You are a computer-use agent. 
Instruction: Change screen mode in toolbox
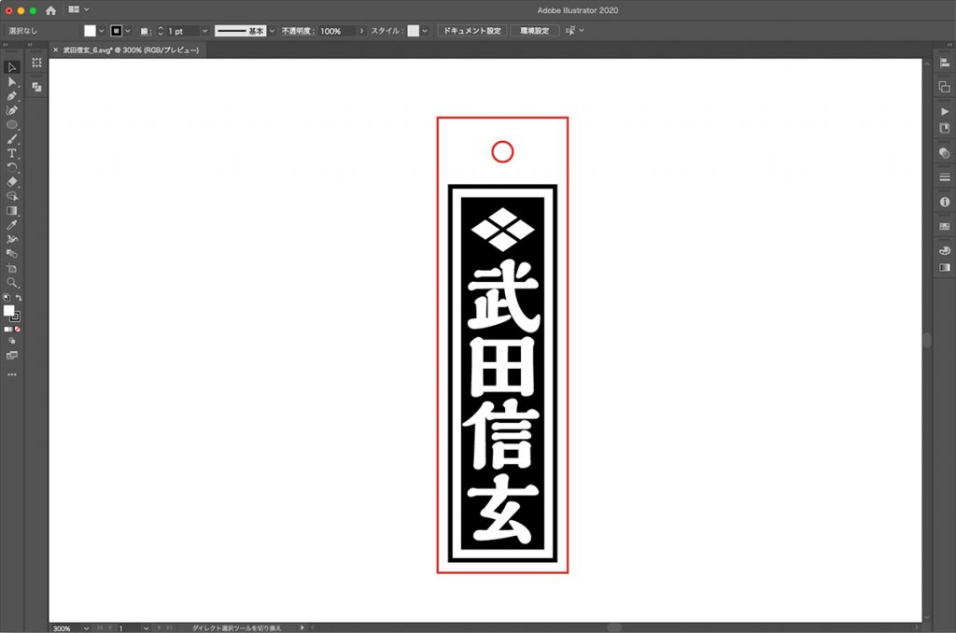click(11, 355)
